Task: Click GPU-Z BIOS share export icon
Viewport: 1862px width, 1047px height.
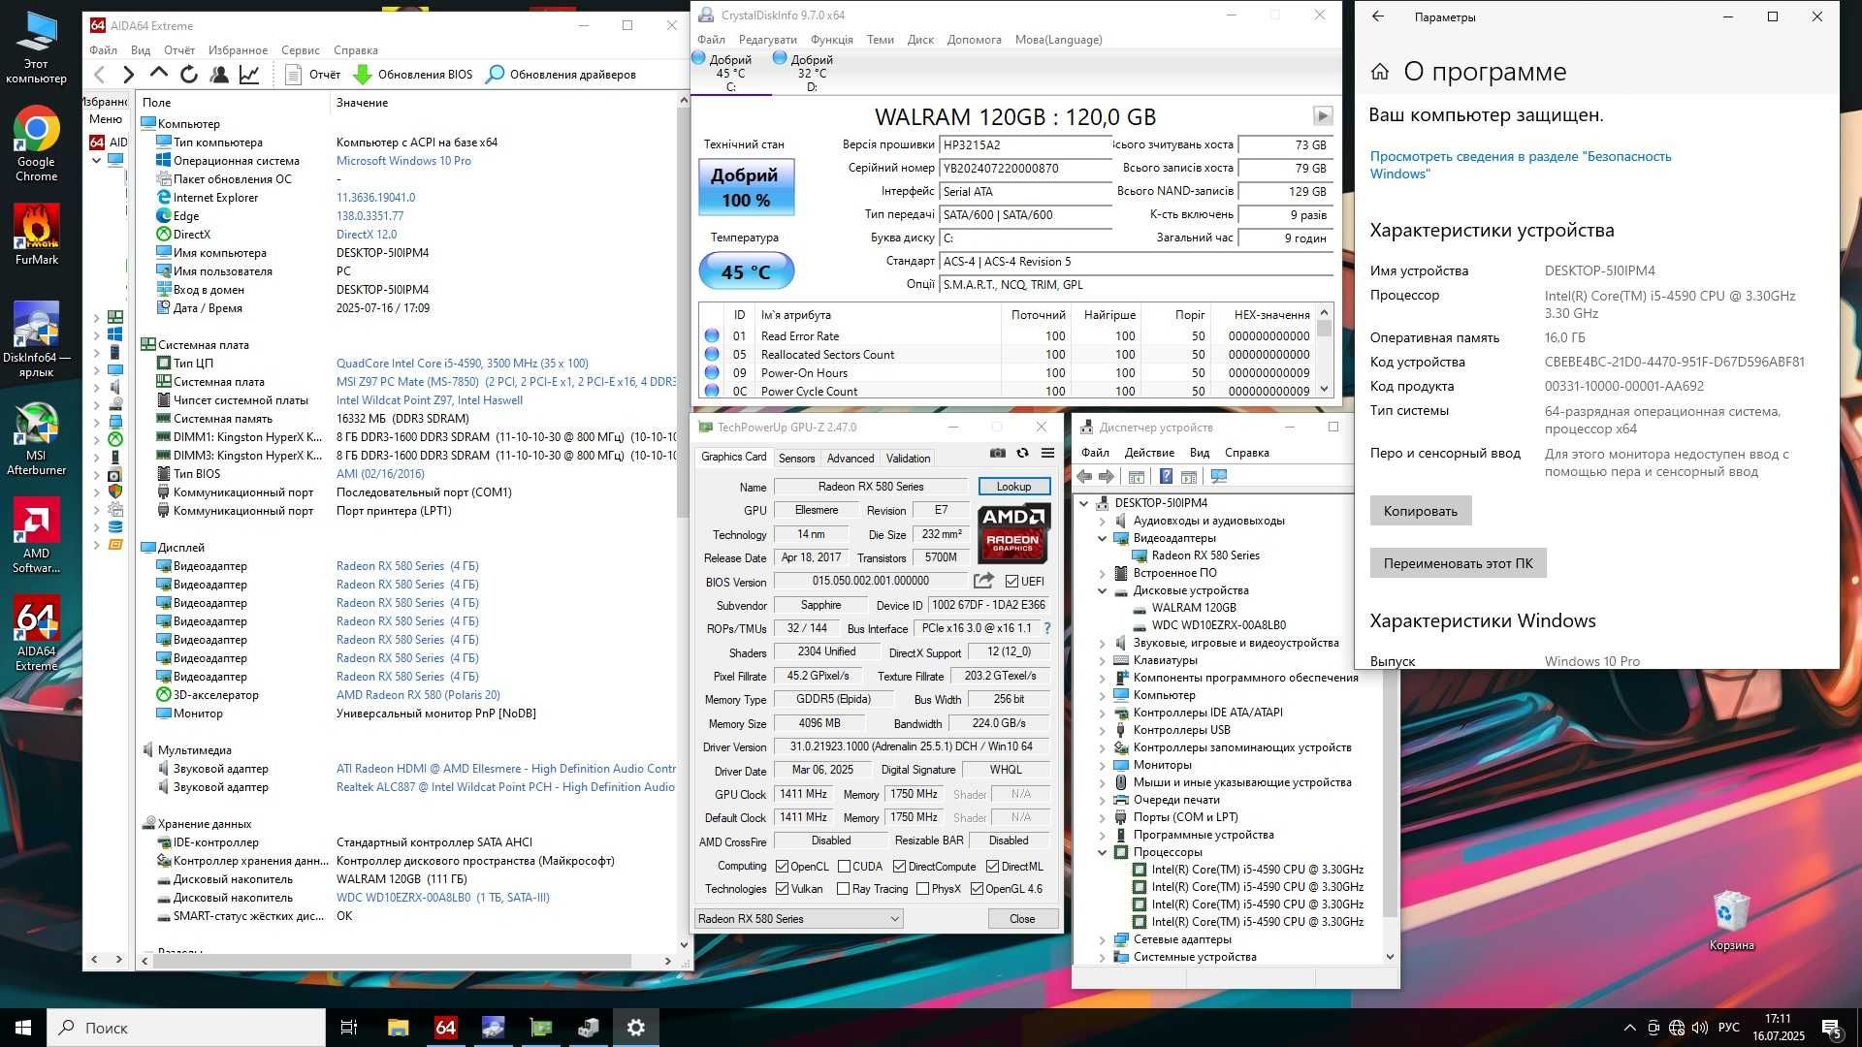Action: tap(983, 581)
